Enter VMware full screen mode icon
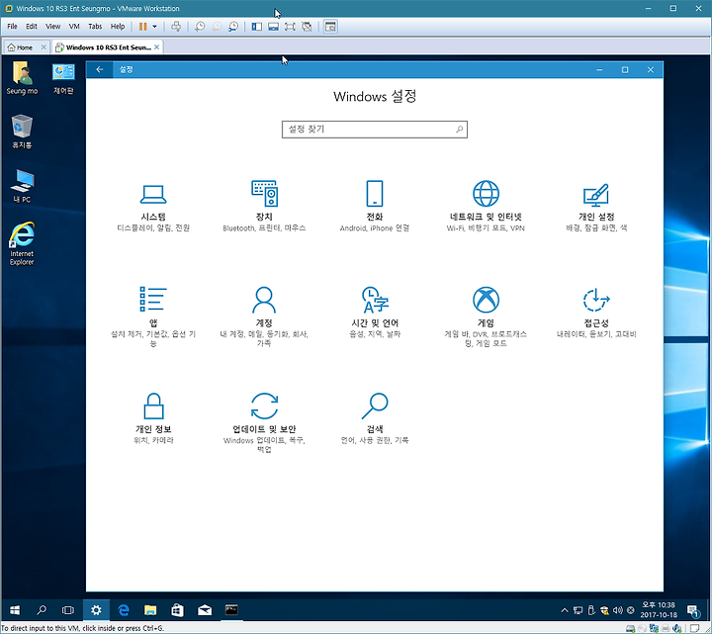 pyautogui.click(x=290, y=27)
